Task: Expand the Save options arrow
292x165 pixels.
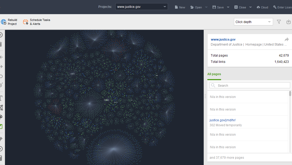Action: (228, 7)
